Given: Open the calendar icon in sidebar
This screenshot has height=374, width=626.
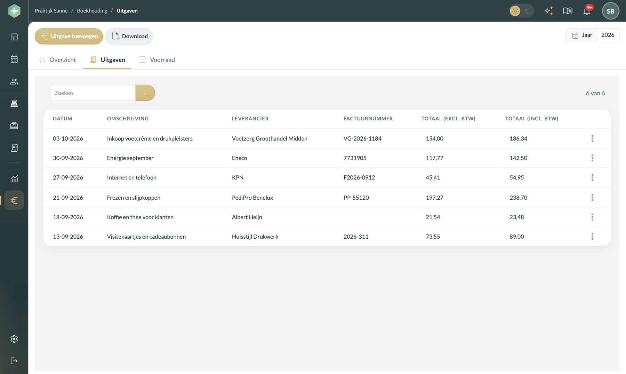Looking at the screenshot, I should click(14, 59).
